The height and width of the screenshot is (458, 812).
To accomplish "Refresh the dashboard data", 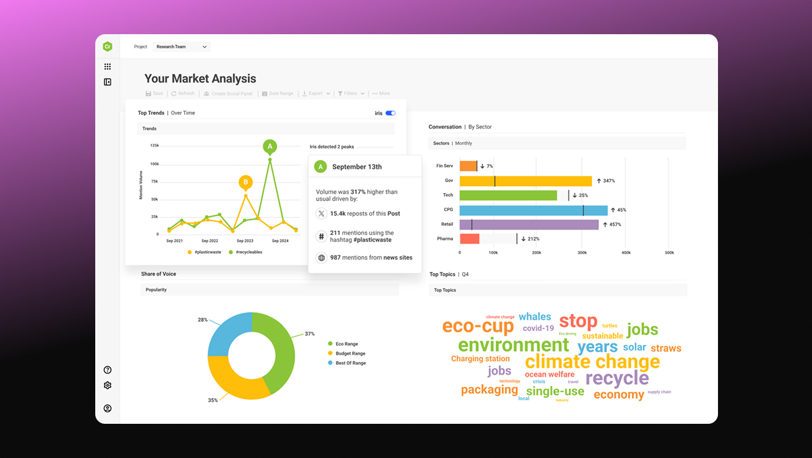I will (x=183, y=93).
